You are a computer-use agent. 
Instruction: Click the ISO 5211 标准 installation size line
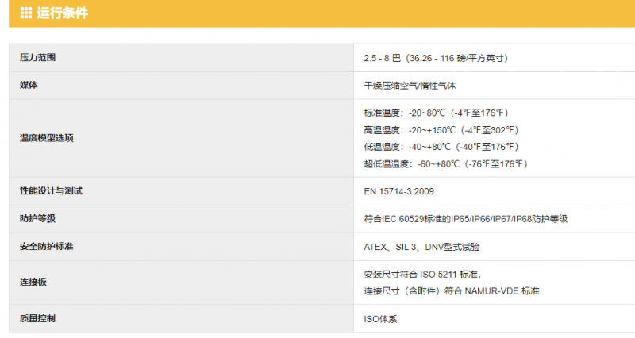click(428, 274)
